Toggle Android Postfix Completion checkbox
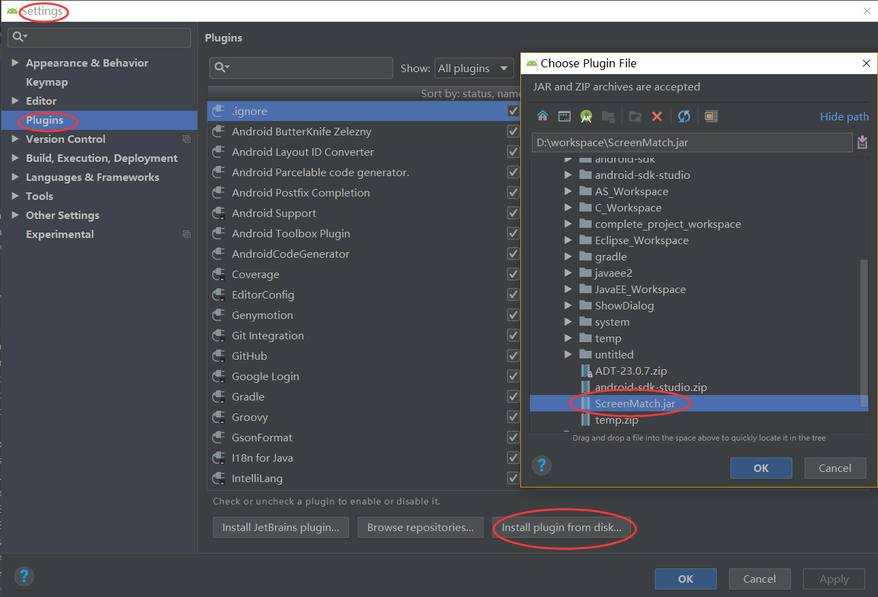 pos(513,192)
